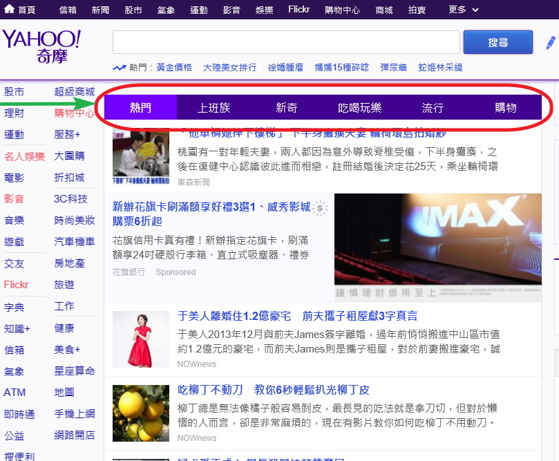The height and width of the screenshot is (461, 559).
Task: Open 折扣城 in left sidebar
Action: coord(69,177)
